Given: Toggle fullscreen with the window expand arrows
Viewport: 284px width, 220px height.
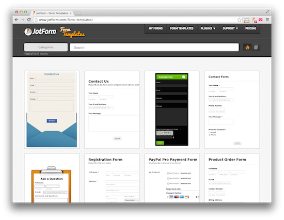Looking at the screenshot, I should (267, 11).
